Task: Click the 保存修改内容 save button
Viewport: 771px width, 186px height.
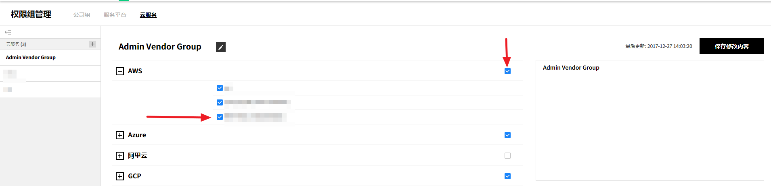Action: click(731, 46)
